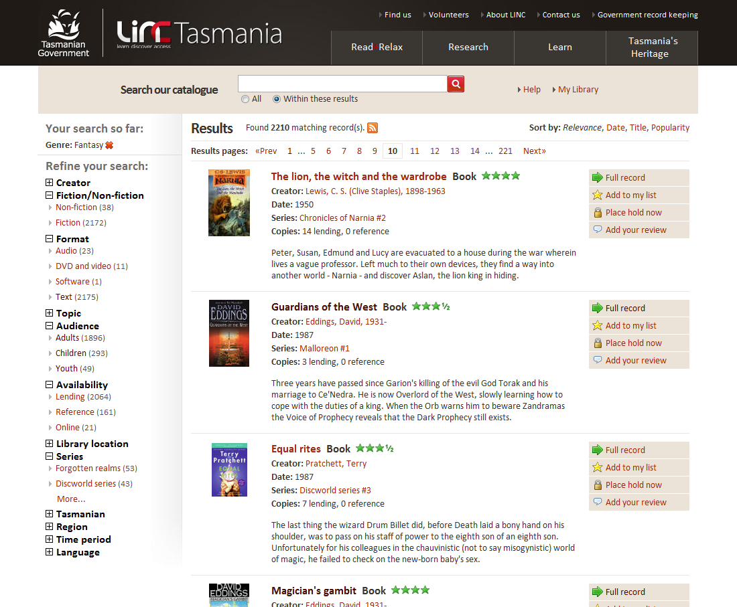Open the Read Relax menu tab
737x607 pixels.
377,48
